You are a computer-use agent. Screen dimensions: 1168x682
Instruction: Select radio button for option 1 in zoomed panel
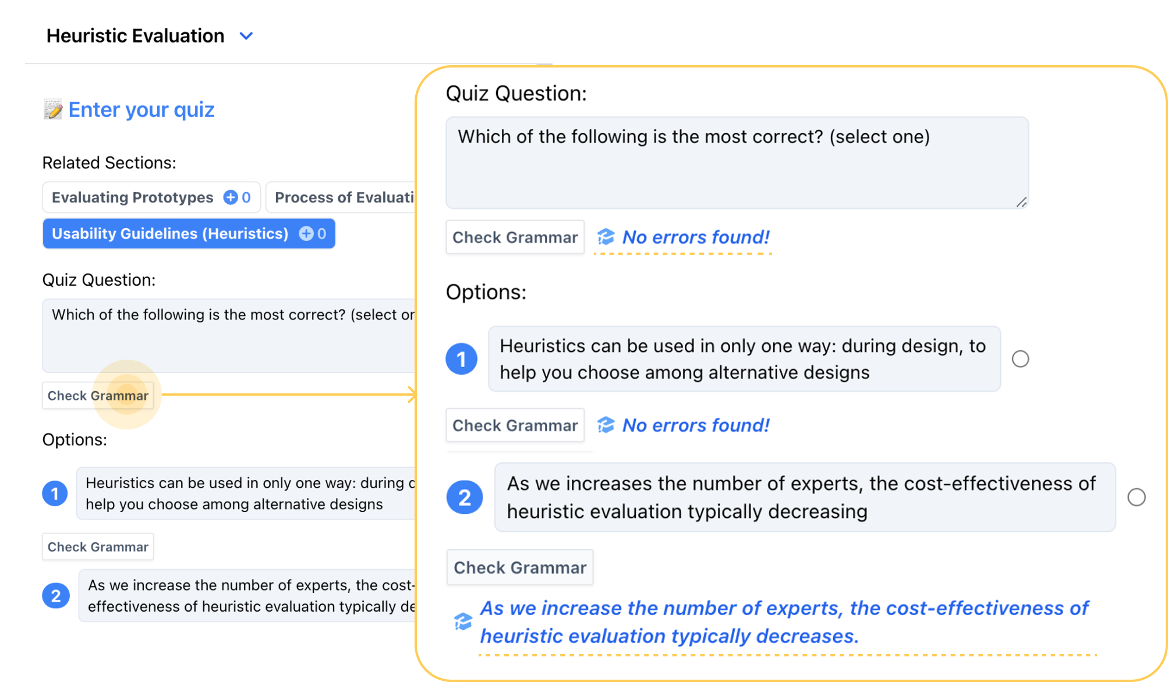tap(1020, 359)
